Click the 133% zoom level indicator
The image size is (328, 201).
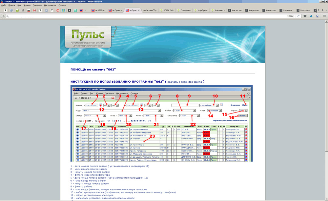click(290, 16)
